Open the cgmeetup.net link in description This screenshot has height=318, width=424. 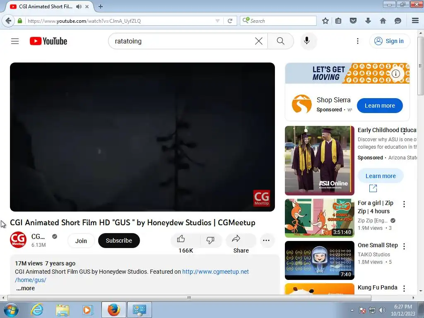click(215, 272)
